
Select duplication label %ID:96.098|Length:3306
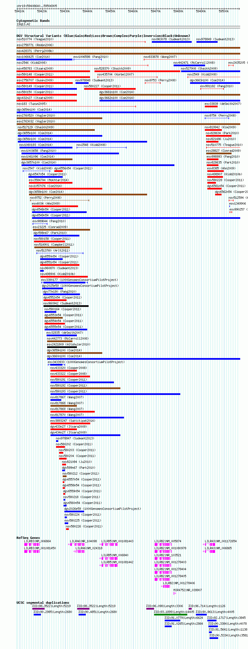pyautogui.click(x=165, y=606)
